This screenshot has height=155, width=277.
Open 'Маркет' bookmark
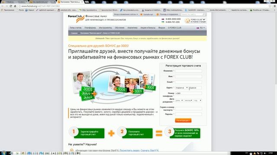coord(30,10)
